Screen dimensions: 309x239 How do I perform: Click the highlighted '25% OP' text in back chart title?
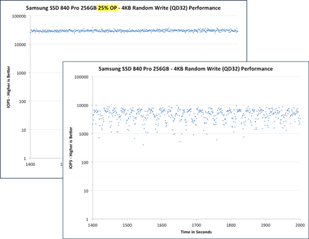(x=108, y=8)
